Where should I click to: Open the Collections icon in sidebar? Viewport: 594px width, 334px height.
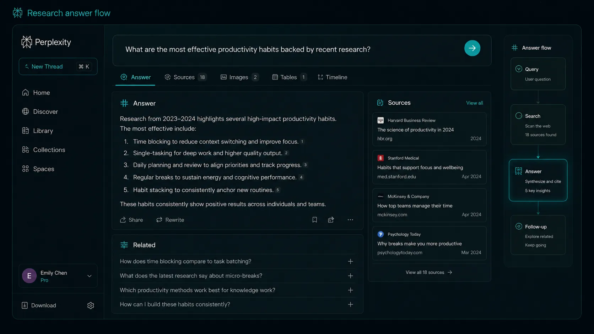(25, 150)
